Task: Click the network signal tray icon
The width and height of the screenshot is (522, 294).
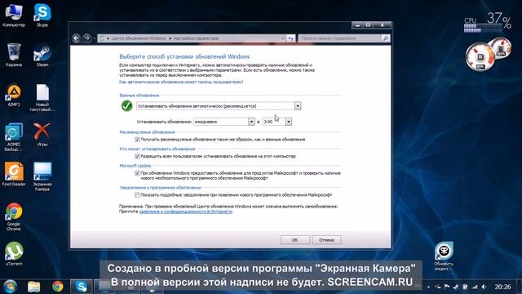Action: coord(475,287)
